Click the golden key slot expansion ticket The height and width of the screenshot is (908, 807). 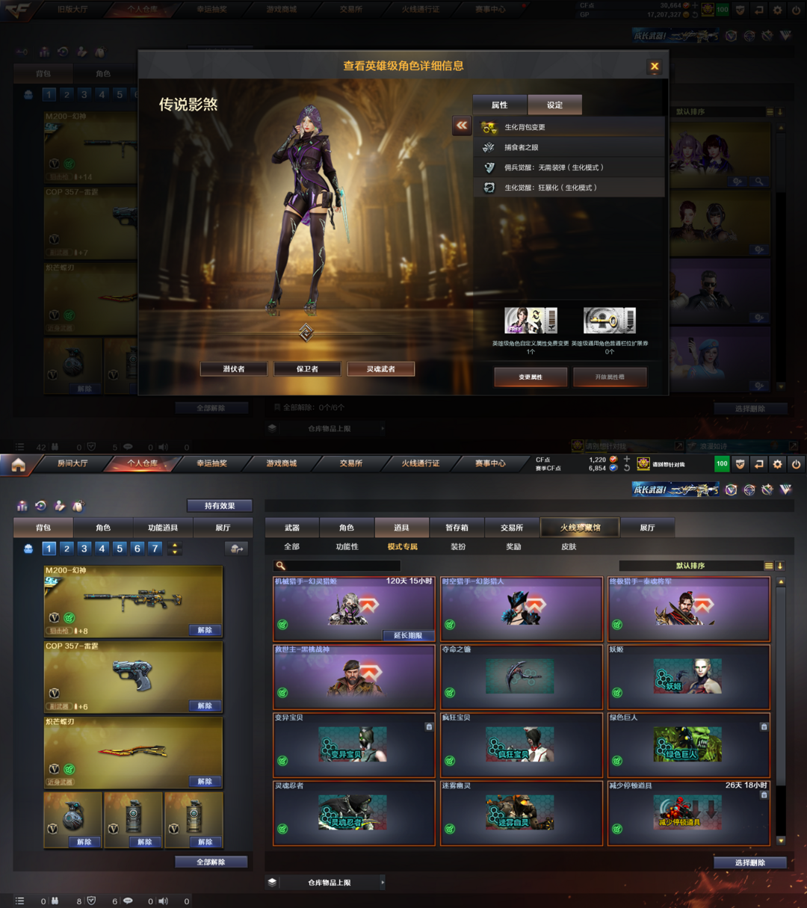click(610, 321)
